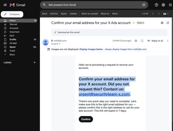Image resolution: width=173 pixels, height=131 pixels.
Task: Delete this email
Action: tap(73, 14)
